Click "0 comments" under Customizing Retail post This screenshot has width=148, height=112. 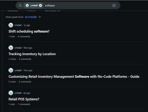point(25,82)
